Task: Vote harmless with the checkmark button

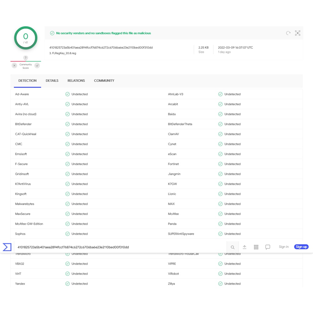Action: click(37, 65)
